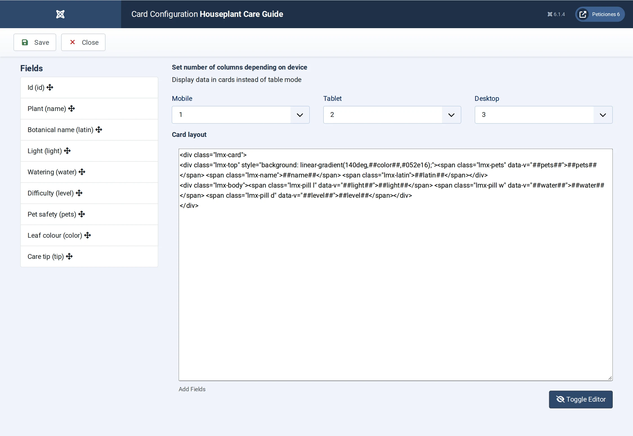Click the move icon beside Difficulty (level)

79,193
